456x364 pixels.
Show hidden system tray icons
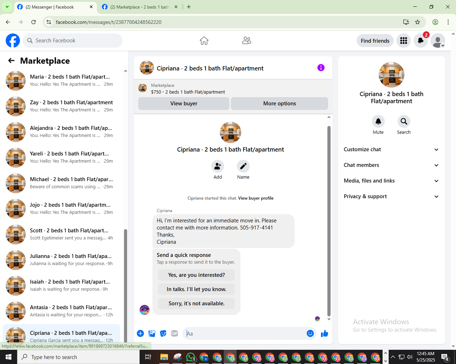pyautogui.click(x=393, y=357)
